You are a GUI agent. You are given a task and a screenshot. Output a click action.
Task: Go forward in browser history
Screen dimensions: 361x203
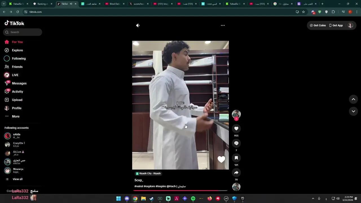pos(11,12)
